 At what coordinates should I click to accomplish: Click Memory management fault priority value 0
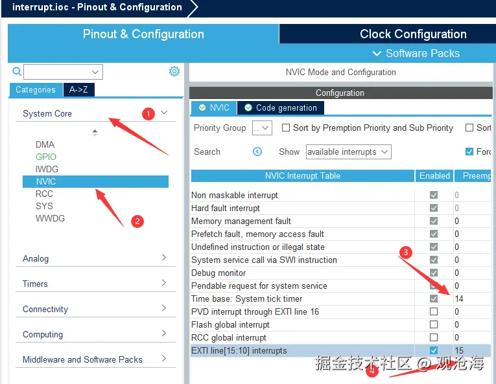coord(457,221)
